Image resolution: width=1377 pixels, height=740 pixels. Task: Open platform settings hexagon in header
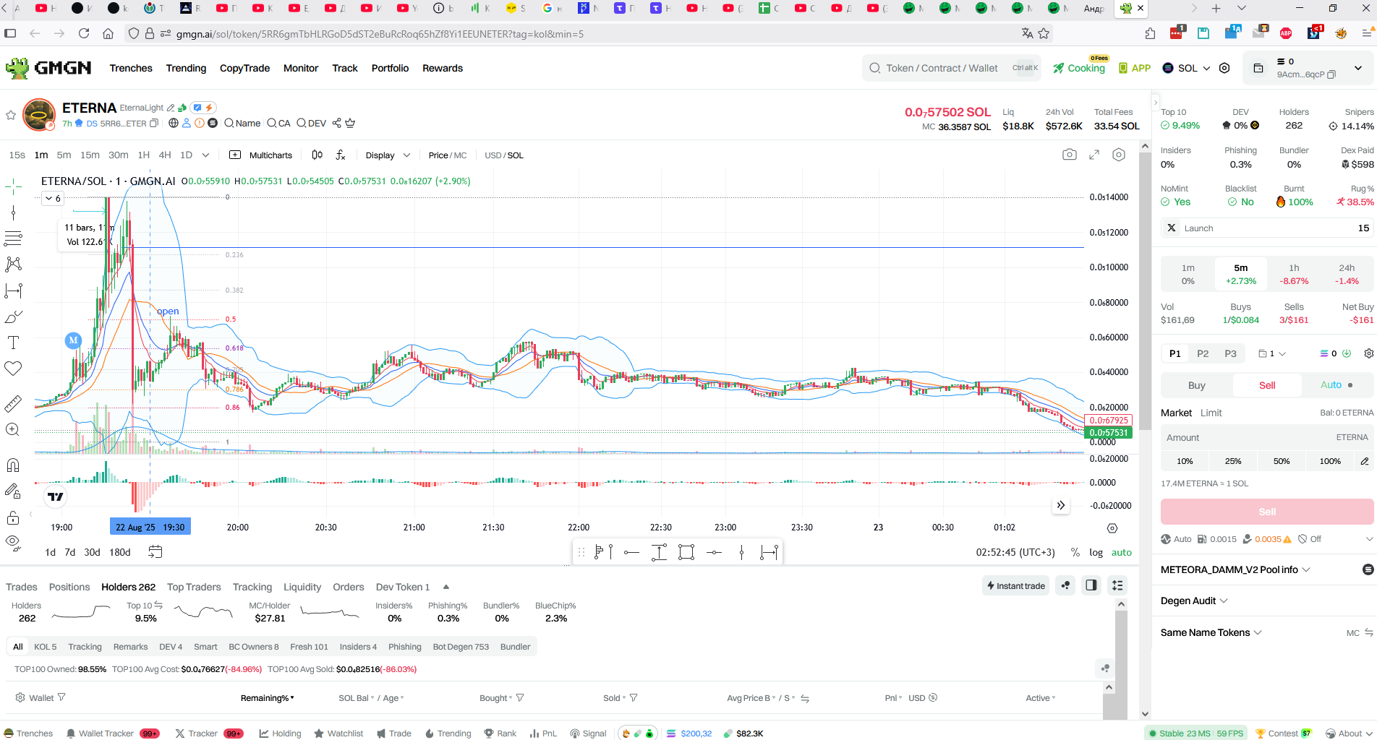tap(1224, 68)
